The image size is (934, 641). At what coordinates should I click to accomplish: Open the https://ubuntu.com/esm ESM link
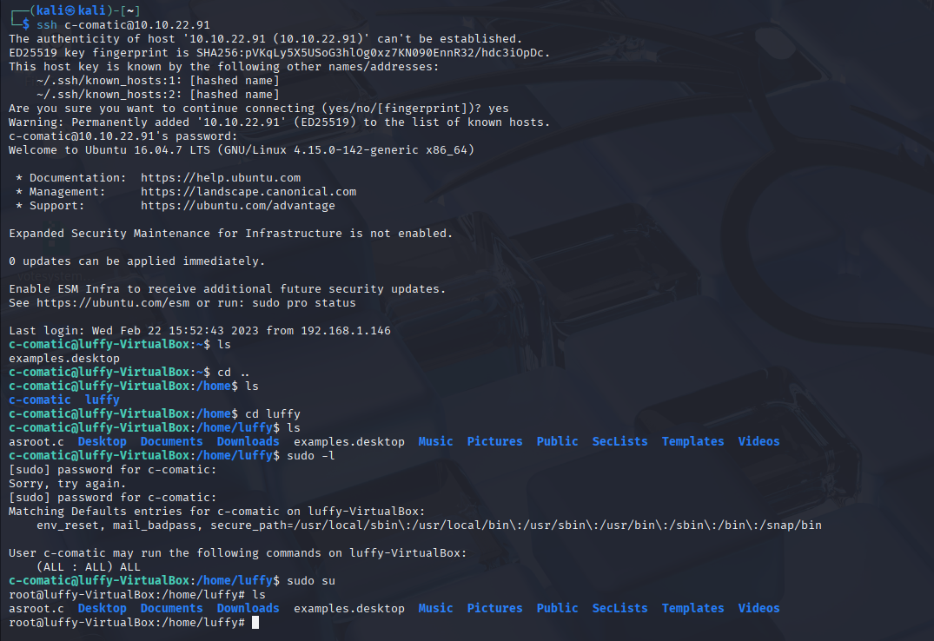point(116,302)
